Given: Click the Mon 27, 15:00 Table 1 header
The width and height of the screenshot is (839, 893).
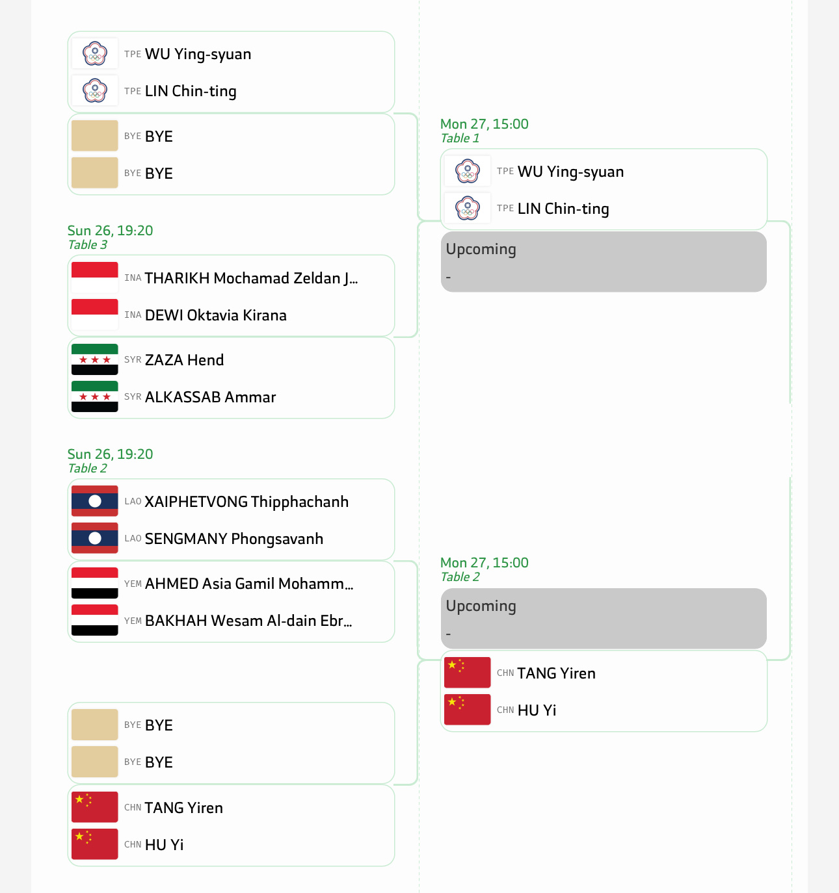Looking at the screenshot, I should click(484, 124).
